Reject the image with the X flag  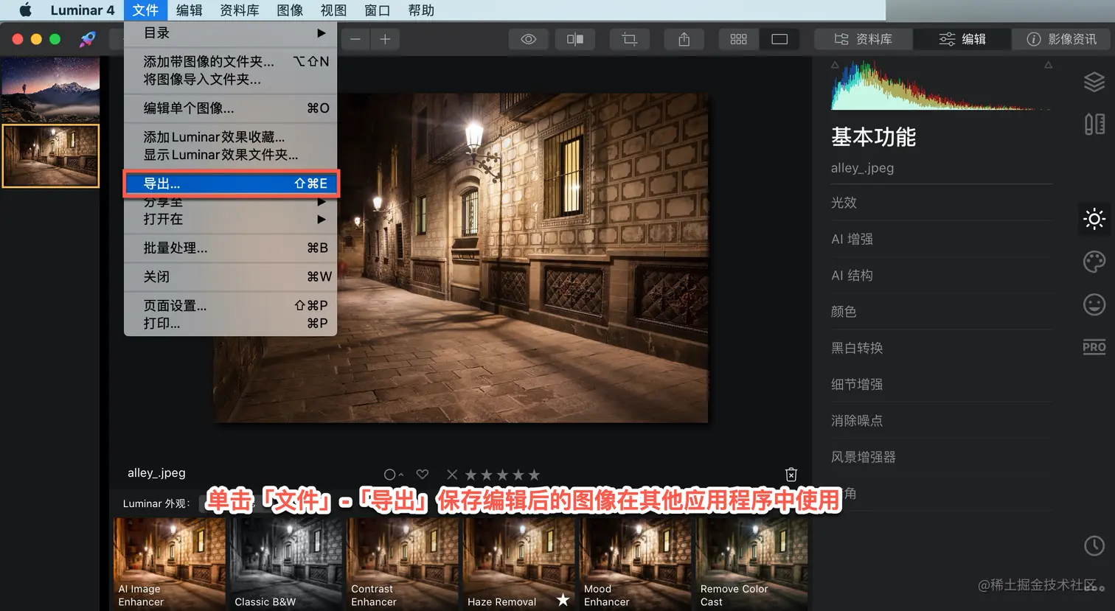point(452,475)
